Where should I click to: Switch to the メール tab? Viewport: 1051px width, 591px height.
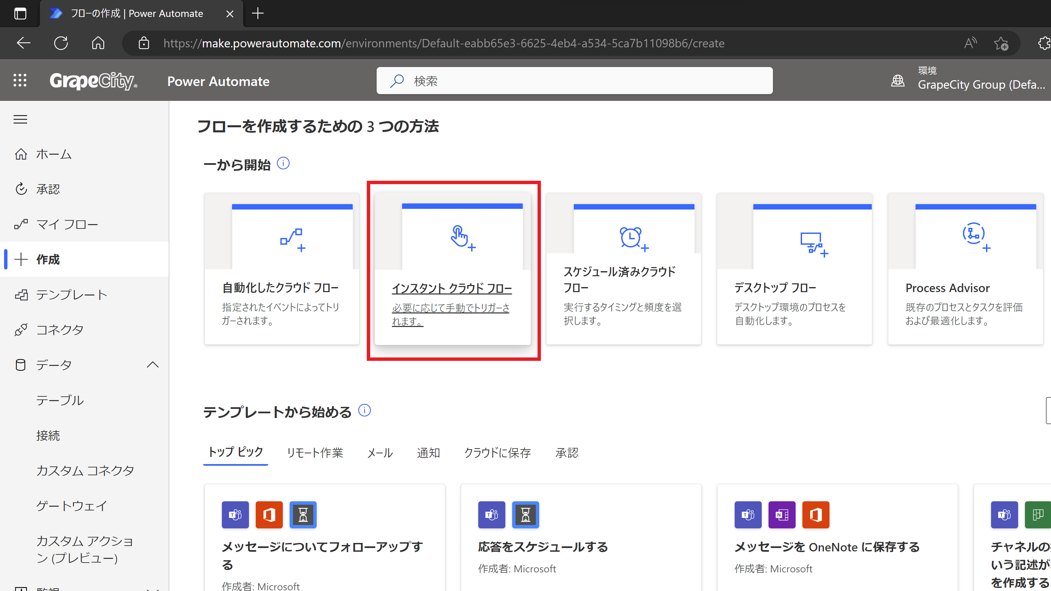(x=380, y=453)
